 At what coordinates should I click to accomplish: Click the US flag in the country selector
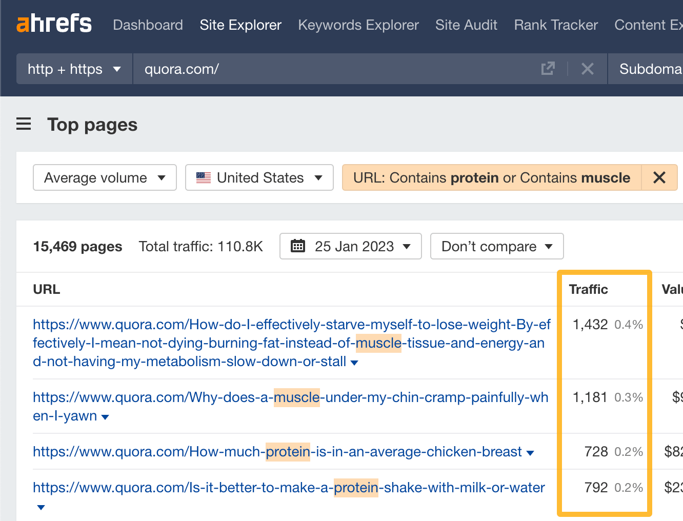[x=204, y=177]
